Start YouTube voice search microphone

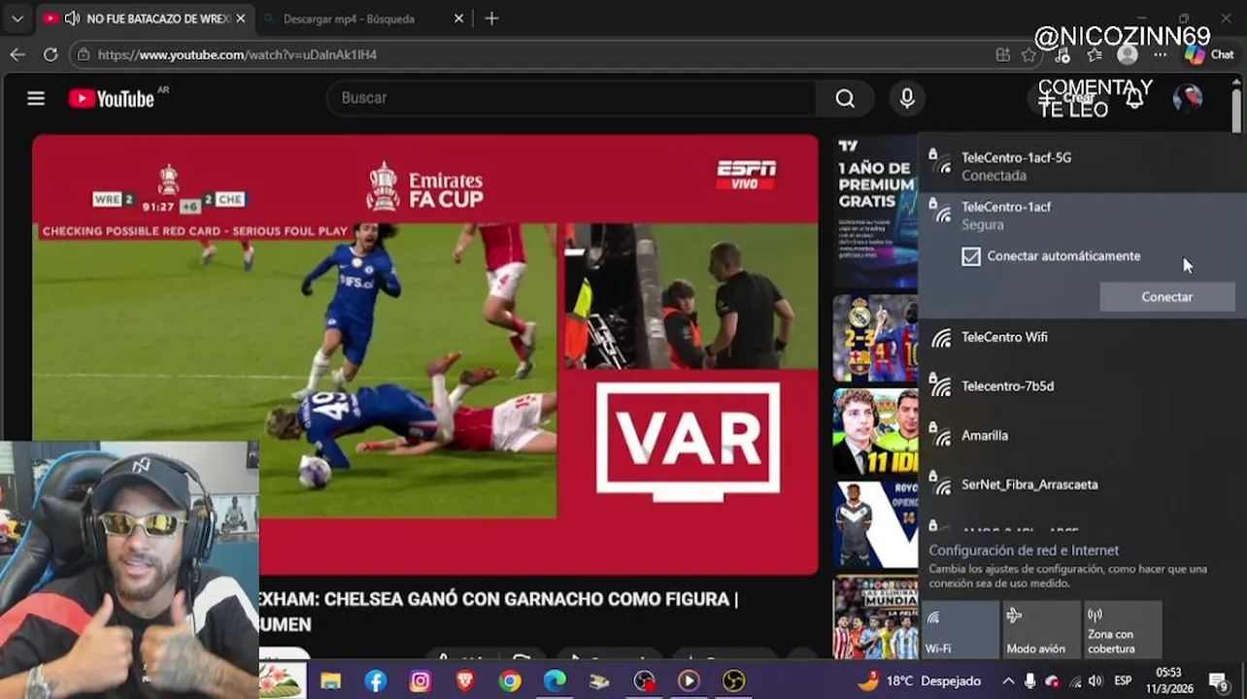point(907,98)
